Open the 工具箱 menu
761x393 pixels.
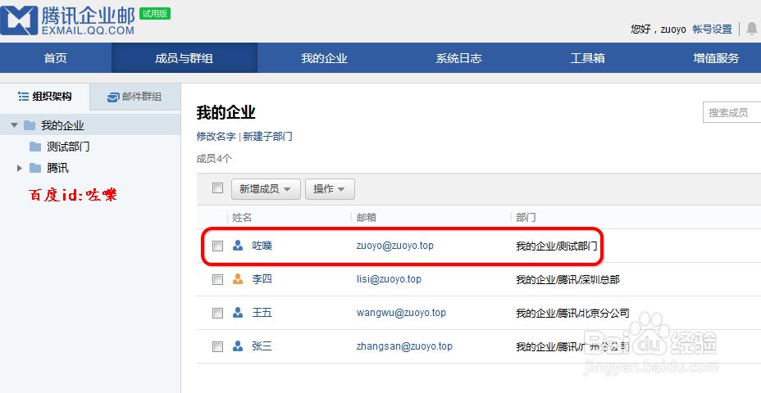[x=587, y=58]
